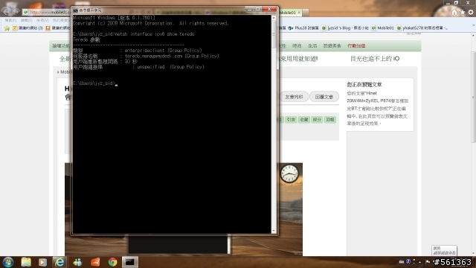Viewport: 476px width, 268px height.
Task: Launch Windows Media Player from taskbar
Action: [x=42, y=262]
